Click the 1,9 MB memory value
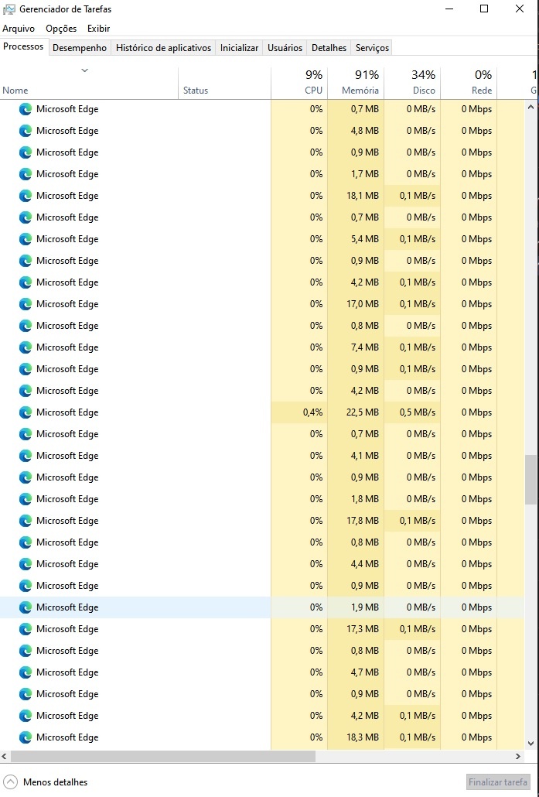The height and width of the screenshot is (797, 539). [x=365, y=607]
